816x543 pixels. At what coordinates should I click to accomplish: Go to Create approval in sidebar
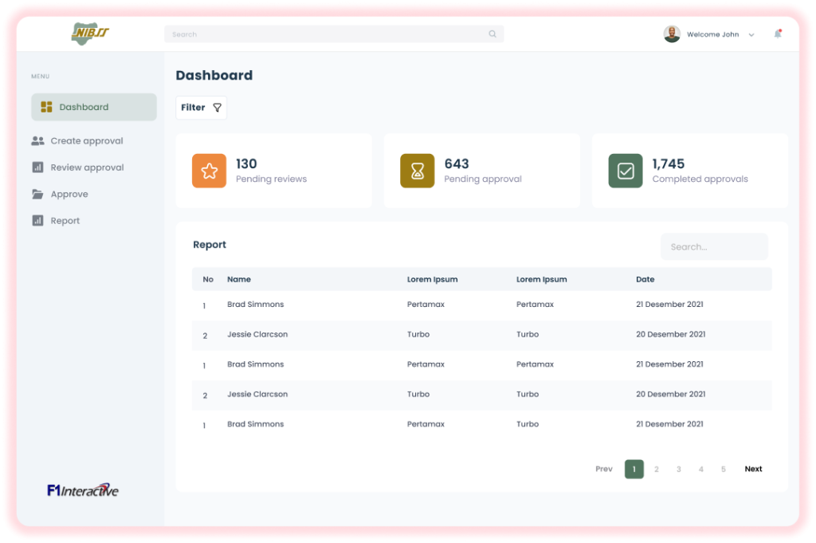(86, 141)
